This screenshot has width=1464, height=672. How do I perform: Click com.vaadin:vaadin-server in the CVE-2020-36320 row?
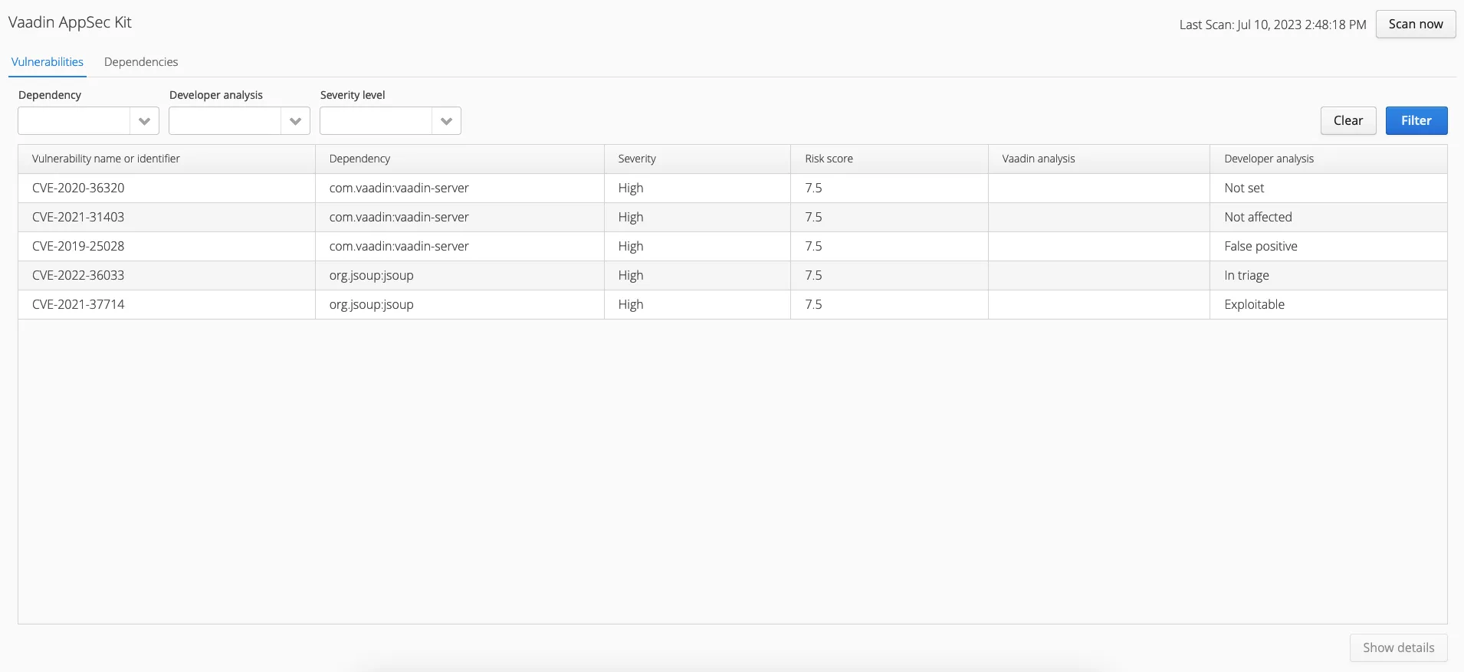399,188
